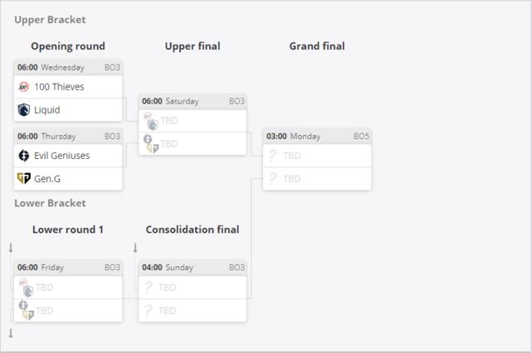Click the faded logos in Upper final top slot
Image resolution: width=532 pixels, height=353 pixels.
[x=151, y=121]
